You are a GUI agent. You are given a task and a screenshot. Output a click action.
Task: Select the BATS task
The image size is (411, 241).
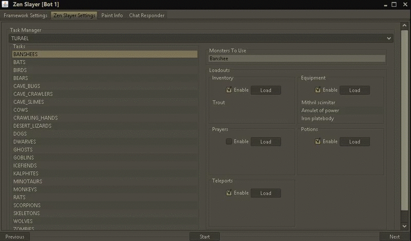[x=105, y=62]
